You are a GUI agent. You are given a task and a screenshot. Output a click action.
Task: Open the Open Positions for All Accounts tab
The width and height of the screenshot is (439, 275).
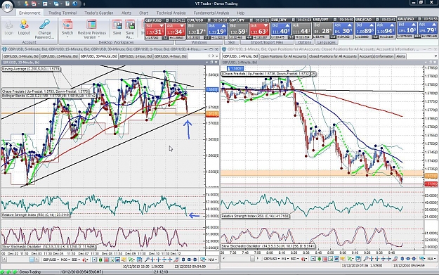[283, 56]
